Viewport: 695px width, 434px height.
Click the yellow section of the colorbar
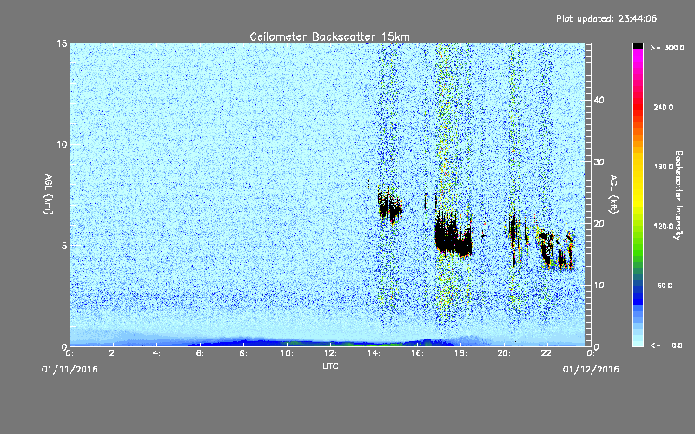coord(638,181)
